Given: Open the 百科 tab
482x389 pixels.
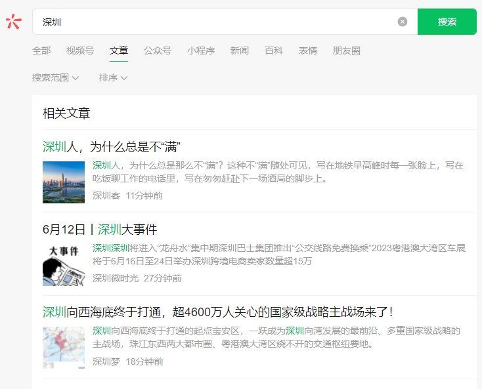Looking at the screenshot, I should pyautogui.click(x=274, y=51).
